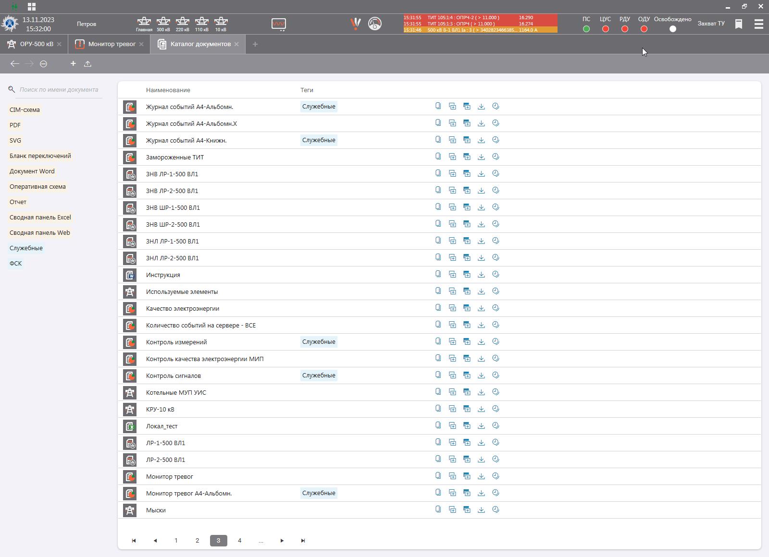Select the ПС green status indicator

[x=586, y=29]
